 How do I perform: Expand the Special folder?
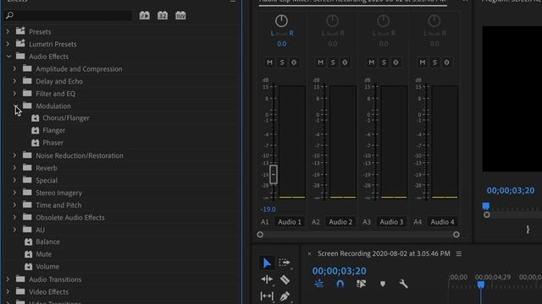[x=14, y=180]
